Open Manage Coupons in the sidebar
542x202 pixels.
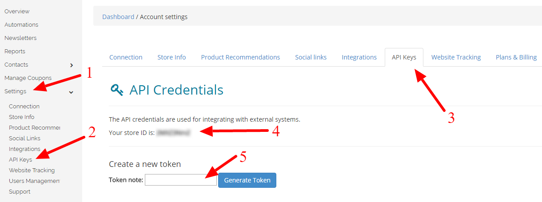coord(28,78)
